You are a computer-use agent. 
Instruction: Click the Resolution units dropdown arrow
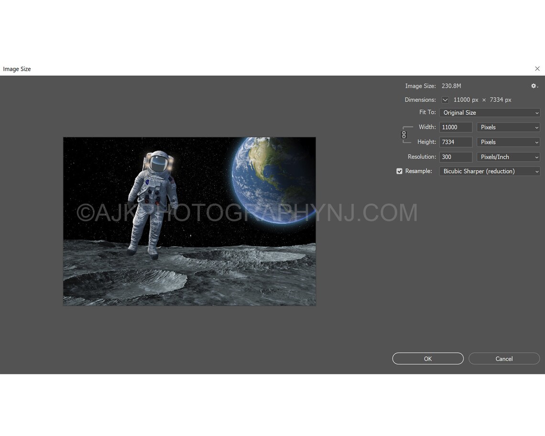536,157
